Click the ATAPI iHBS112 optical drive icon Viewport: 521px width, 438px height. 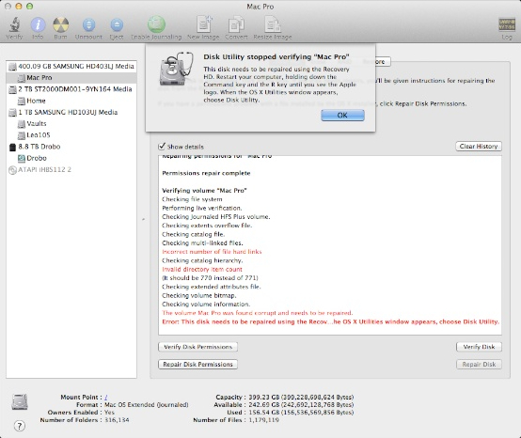(x=12, y=170)
